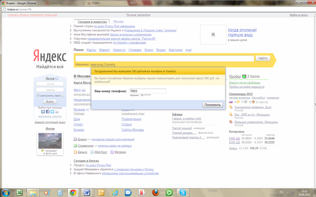
Task: Switch to Google Chrome in the taskbar
Action: (x=73, y=193)
